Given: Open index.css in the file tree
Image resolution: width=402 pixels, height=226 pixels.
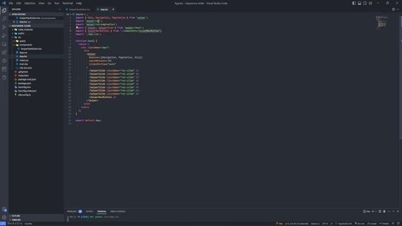Looking at the screenshot, I should click(24, 60).
